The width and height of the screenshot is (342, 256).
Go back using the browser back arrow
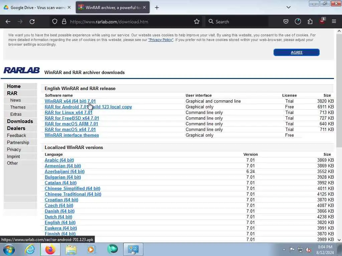8,22
